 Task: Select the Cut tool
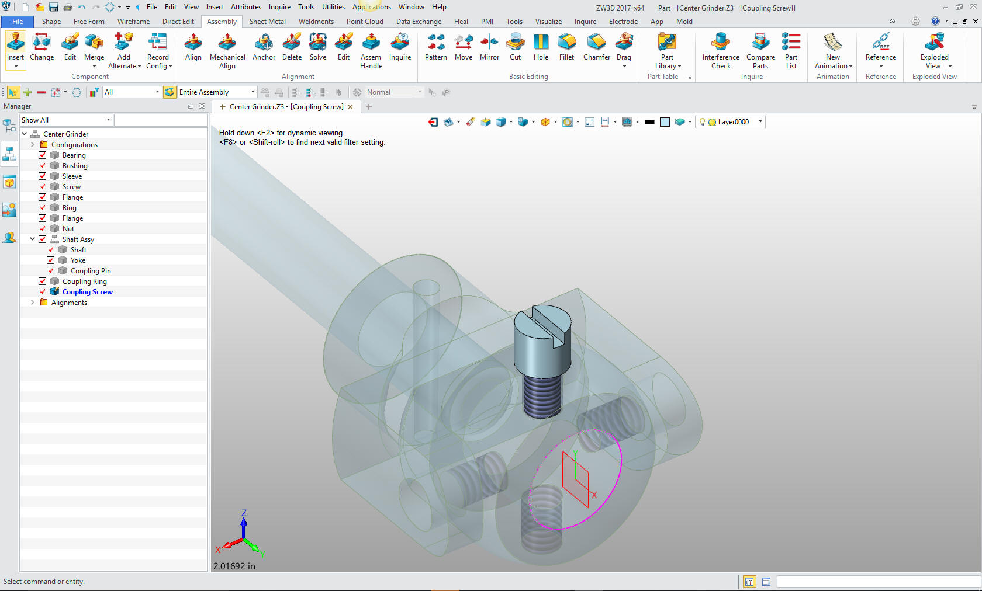515,47
